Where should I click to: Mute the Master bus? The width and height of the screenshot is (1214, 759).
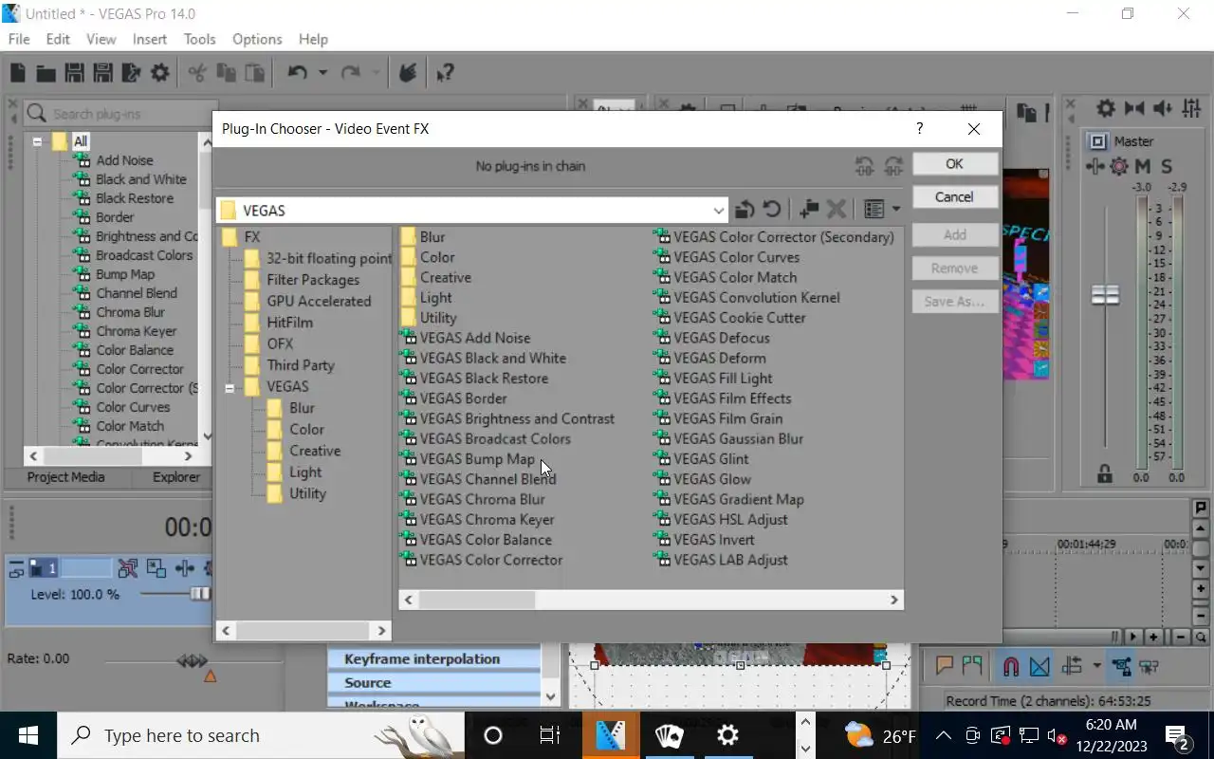pyautogui.click(x=1143, y=166)
